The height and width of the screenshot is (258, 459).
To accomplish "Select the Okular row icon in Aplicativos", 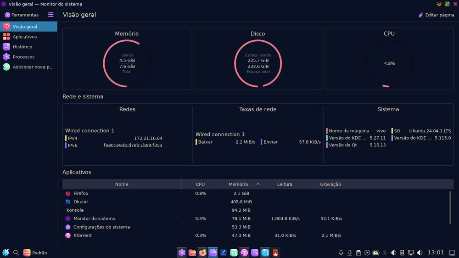I will (x=68, y=202).
